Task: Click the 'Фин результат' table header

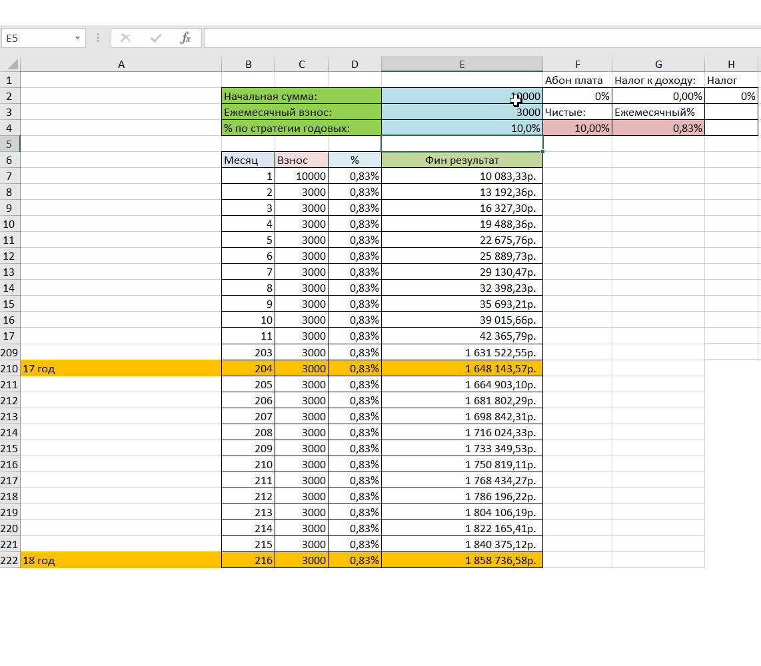Action: (x=462, y=160)
